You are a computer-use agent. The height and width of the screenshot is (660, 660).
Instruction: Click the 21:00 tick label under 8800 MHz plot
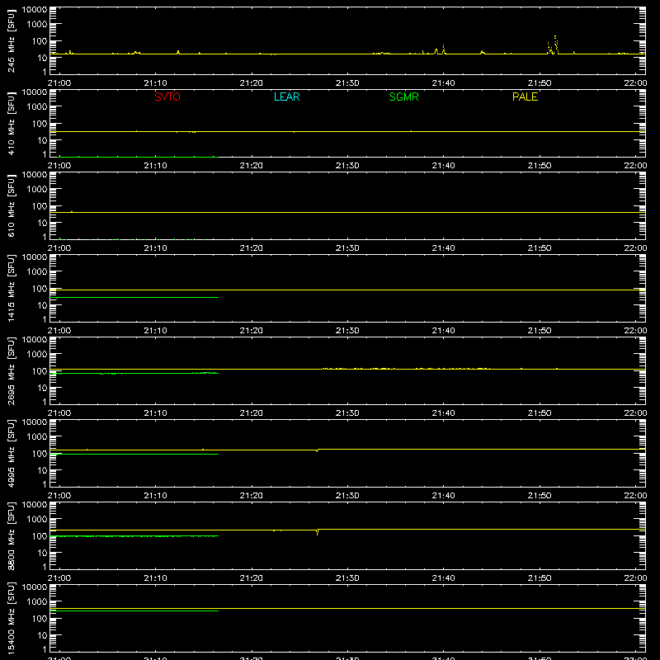pyautogui.click(x=59, y=578)
